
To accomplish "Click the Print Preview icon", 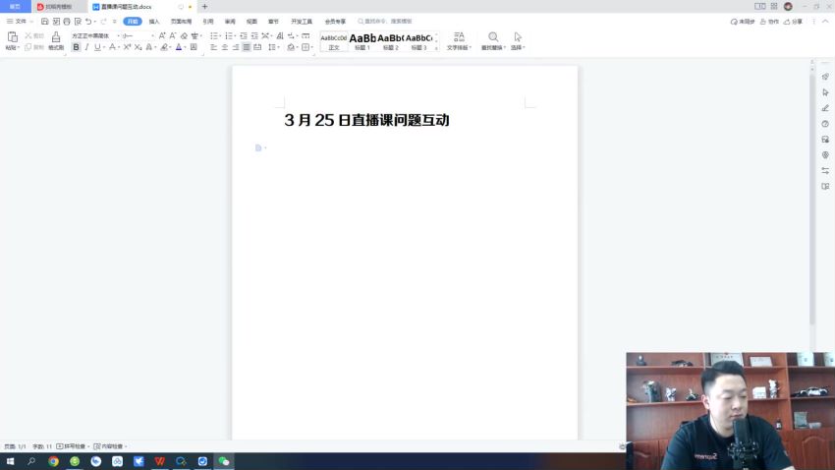I will pos(78,22).
